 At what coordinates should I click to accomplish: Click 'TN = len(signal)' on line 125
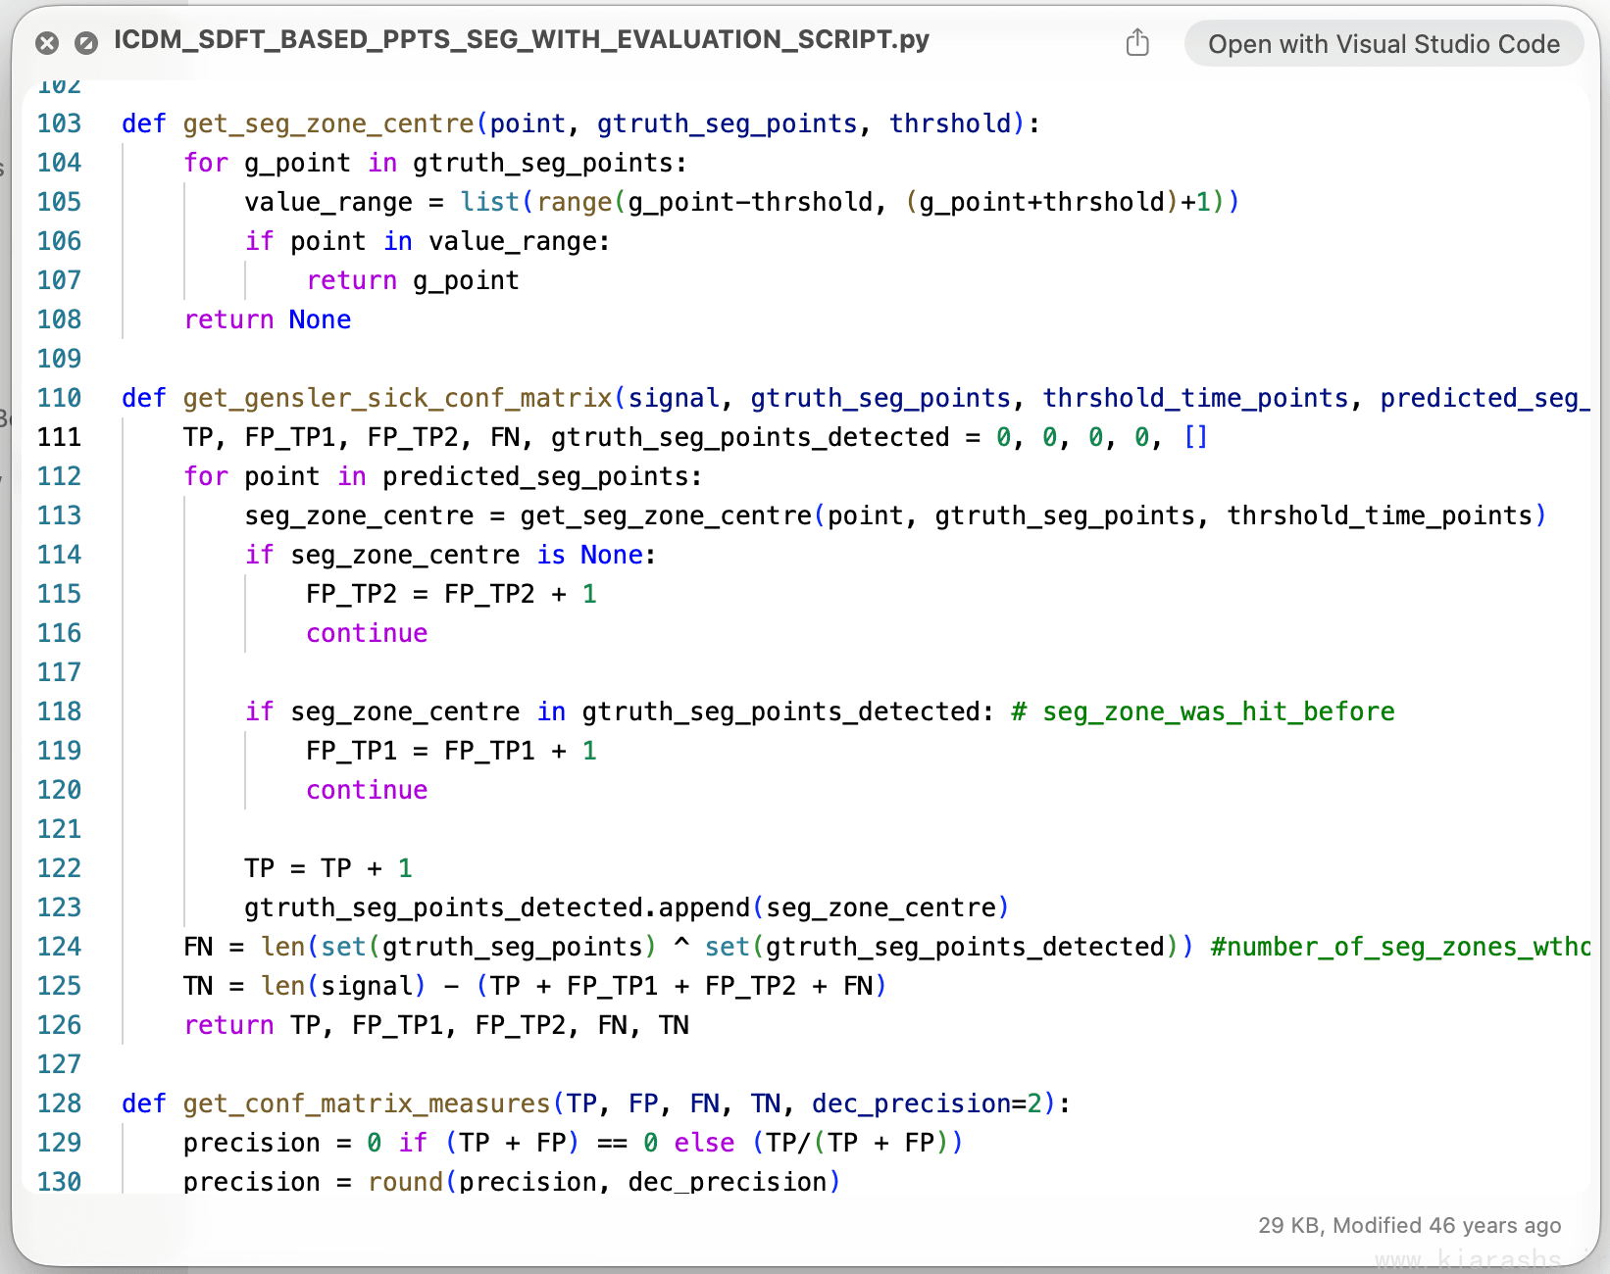click(305, 986)
